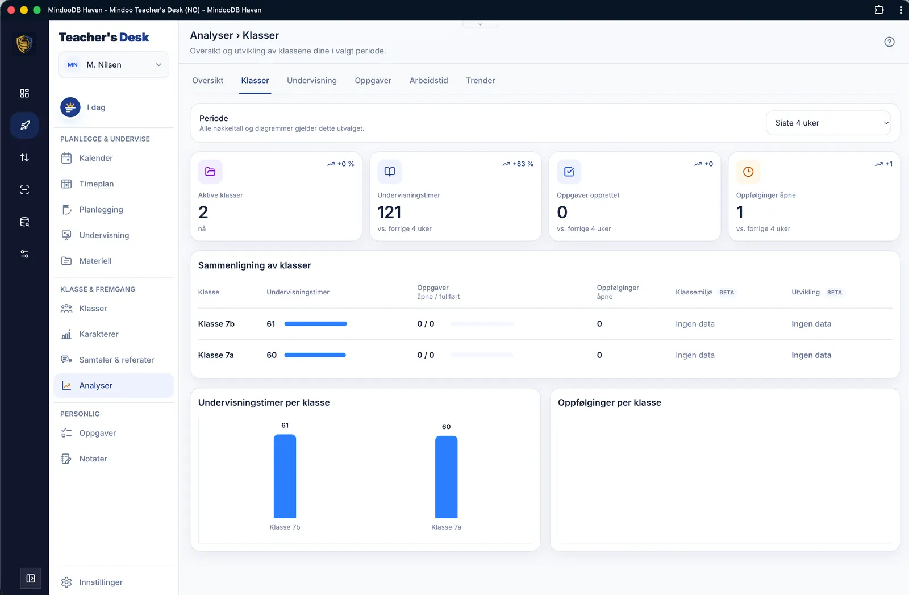
Task: Click the sync arrows icon in left rail
Action: [x=24, y=157]
